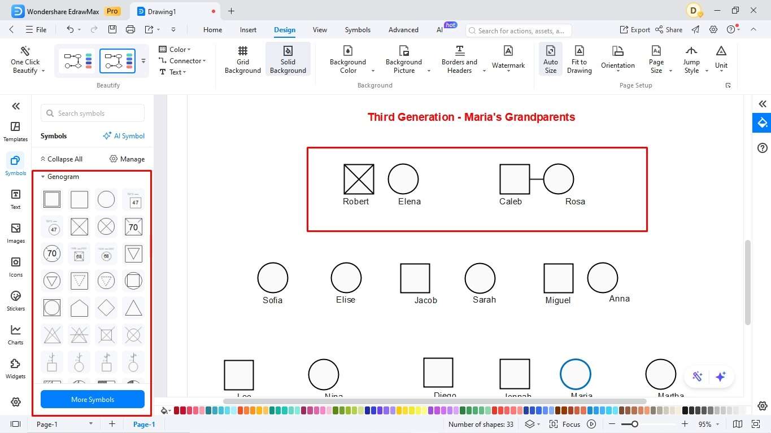This screenshot has width=771, height=433.
Task: Select the diamond genogram symbol
Action: pyautogui.click(x=106, y=308)
